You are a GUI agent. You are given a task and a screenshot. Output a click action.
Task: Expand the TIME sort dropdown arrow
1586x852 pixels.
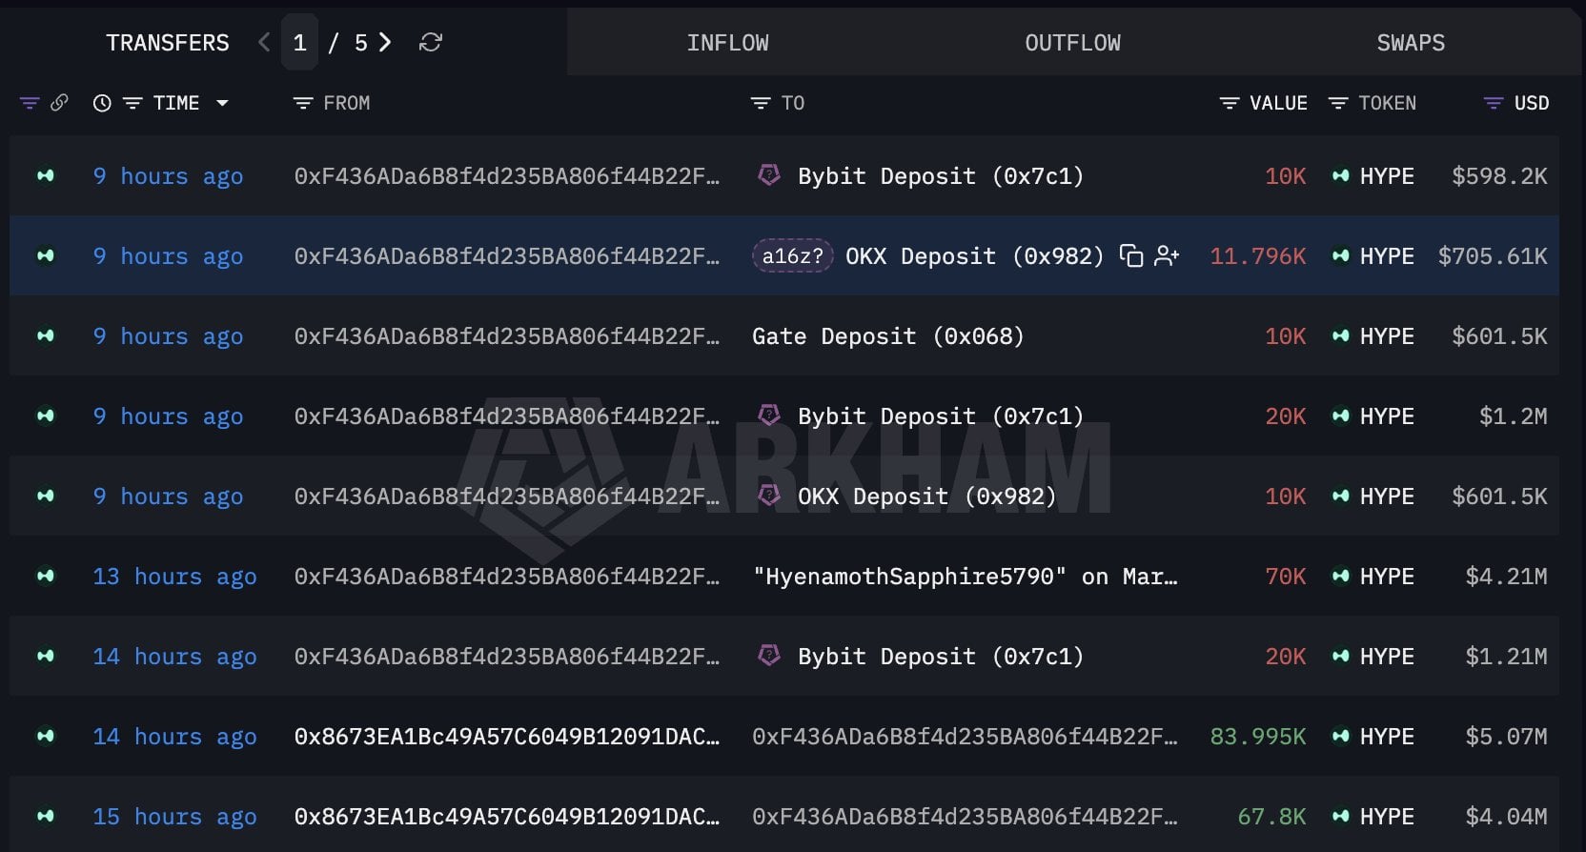click(222, 103)
